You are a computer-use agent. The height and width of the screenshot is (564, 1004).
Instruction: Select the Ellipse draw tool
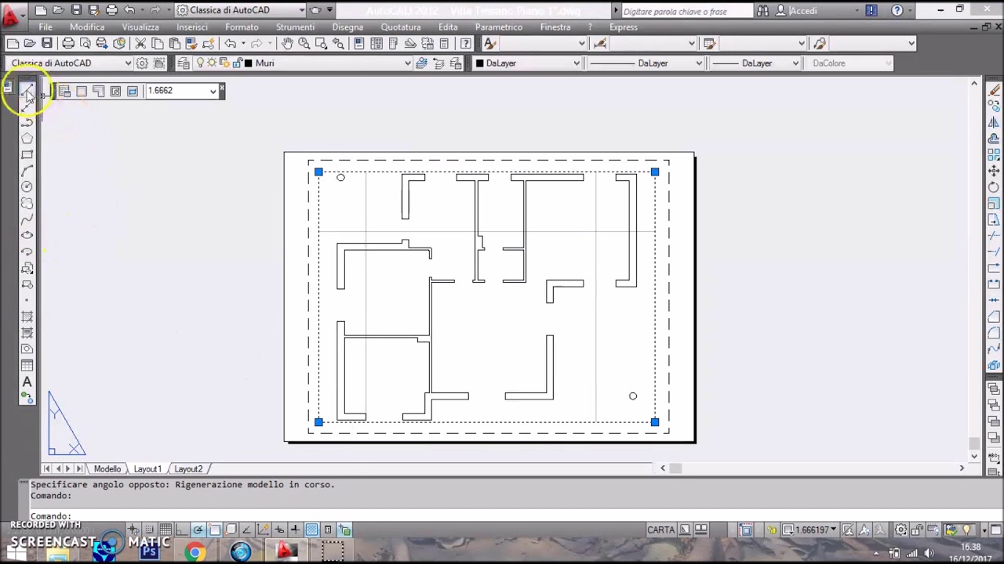[27, 235]
